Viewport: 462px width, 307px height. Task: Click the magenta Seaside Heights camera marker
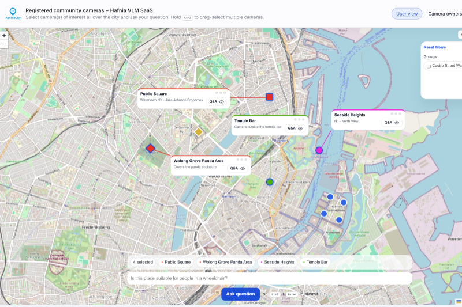click(319, 150)
